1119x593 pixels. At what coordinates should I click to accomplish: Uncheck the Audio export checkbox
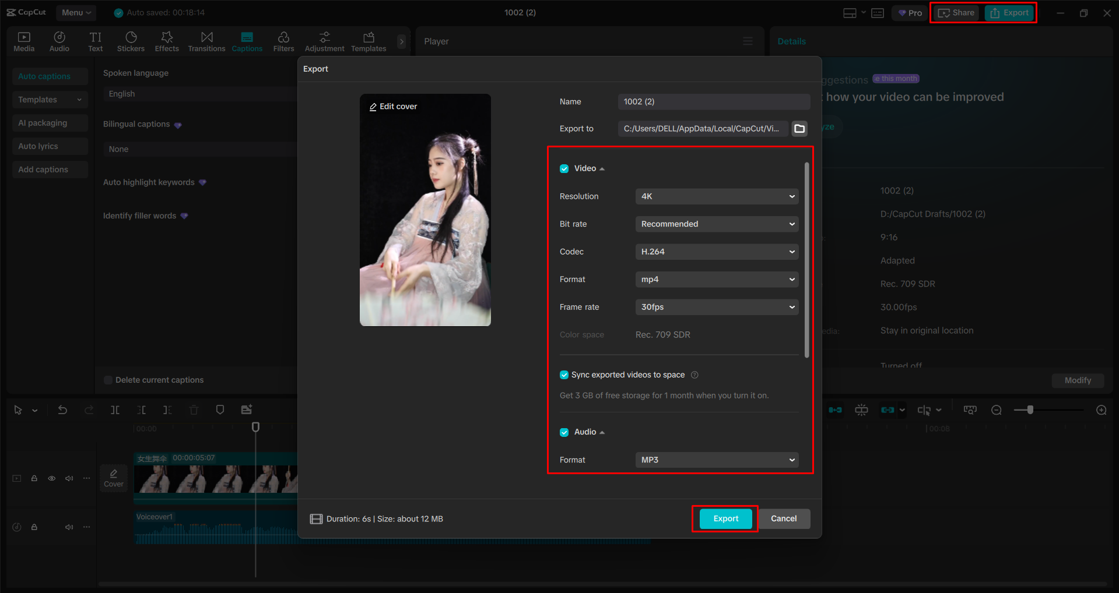point(564,432)
